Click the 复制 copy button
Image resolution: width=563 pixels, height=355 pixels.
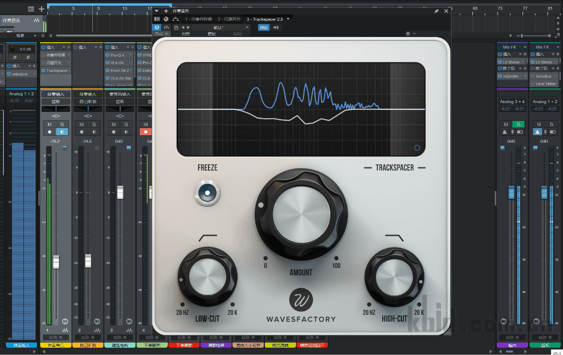coord(212,34)
